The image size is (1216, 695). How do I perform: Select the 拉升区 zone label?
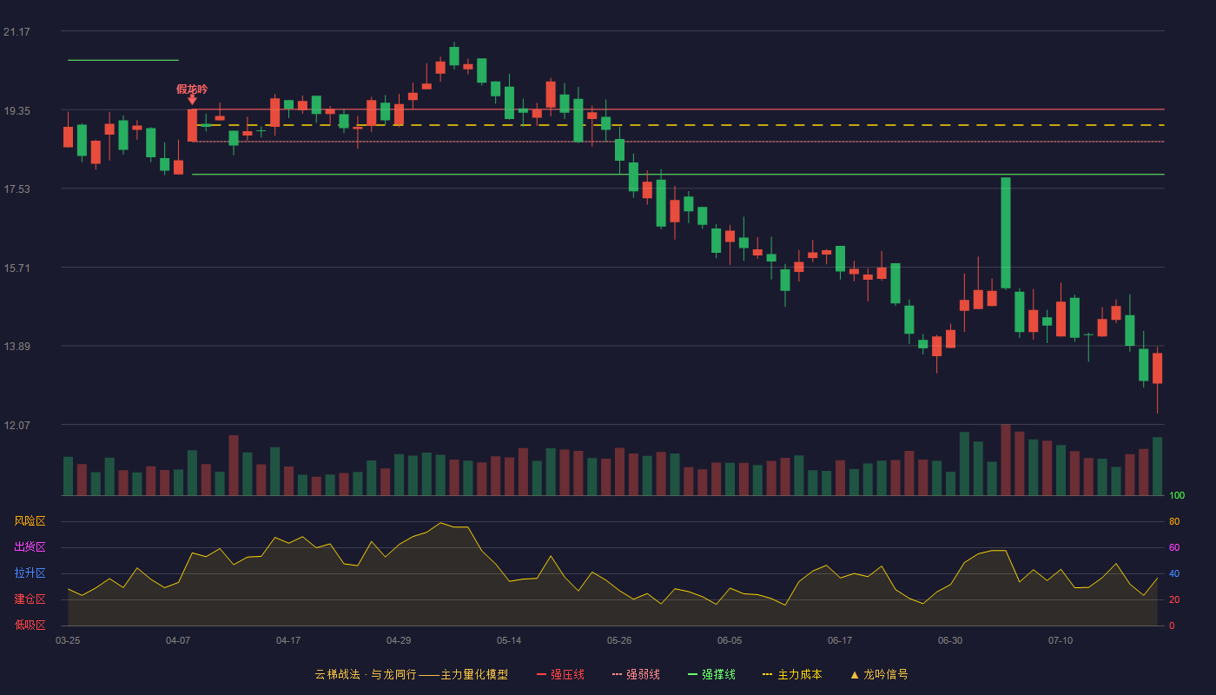click(30, 573)
